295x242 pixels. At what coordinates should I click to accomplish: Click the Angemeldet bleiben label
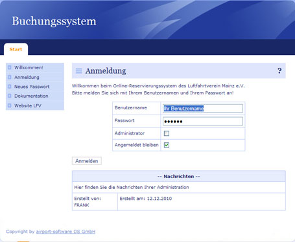pyautogui.click(x=137, y=145)
